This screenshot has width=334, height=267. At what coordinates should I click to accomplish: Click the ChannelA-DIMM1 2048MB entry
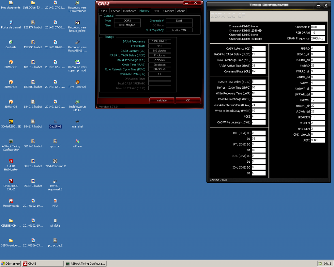click(245, 30)
